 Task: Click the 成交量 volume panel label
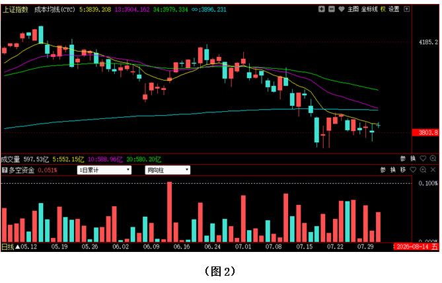pos(11,159)
